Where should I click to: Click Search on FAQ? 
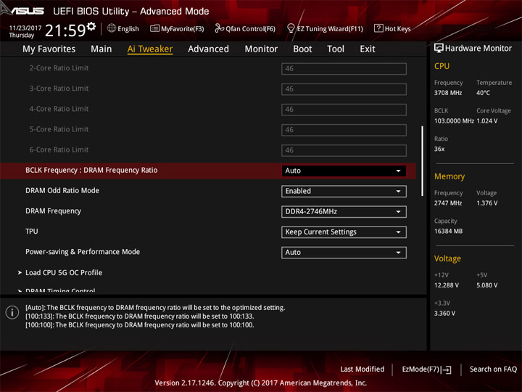[x=494, y=369]
